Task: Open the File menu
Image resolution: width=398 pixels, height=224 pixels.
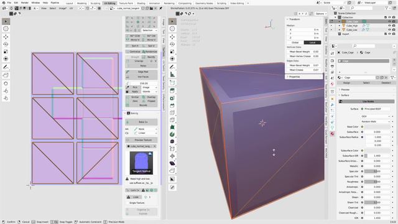Action: (x=9, y=2)
